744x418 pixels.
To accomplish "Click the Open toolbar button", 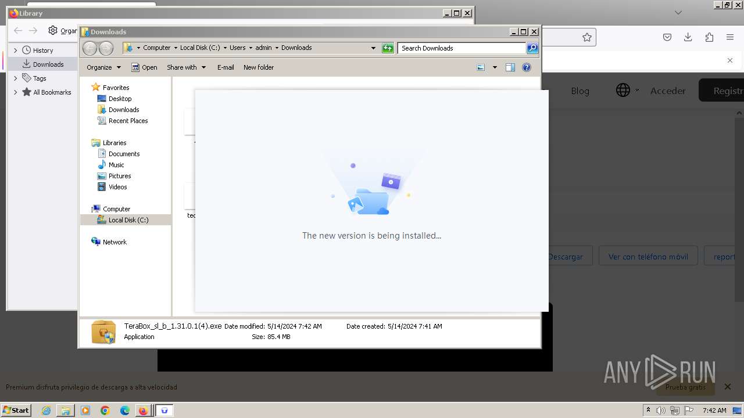I will click(144, 67).
